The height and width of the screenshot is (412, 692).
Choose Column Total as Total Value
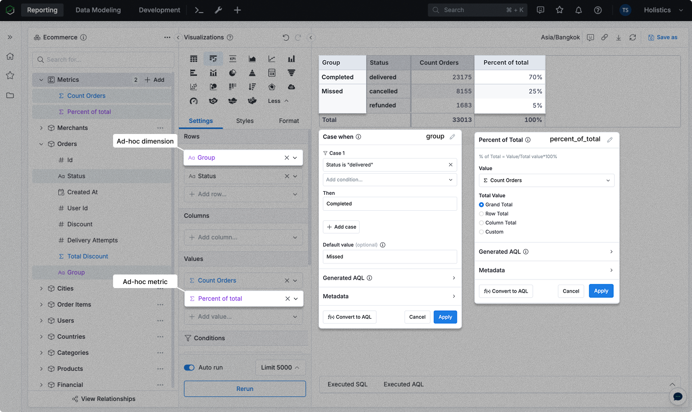pyautogui.click(x=481, y=223)
